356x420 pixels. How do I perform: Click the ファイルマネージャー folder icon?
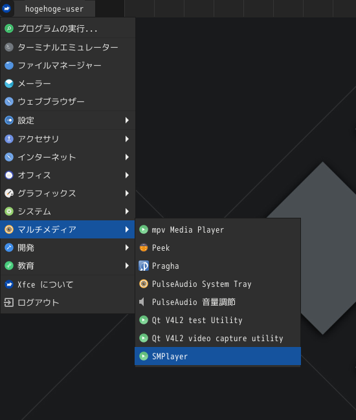[x=9, y=65]
